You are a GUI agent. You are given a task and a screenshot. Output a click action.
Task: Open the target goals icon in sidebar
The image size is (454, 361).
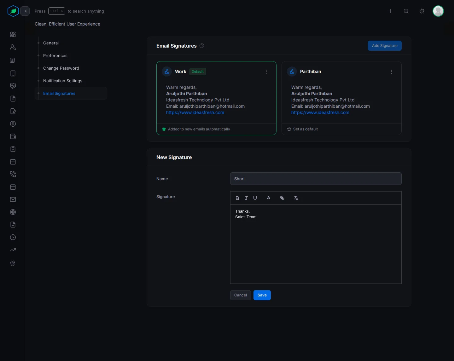point(13,212)
